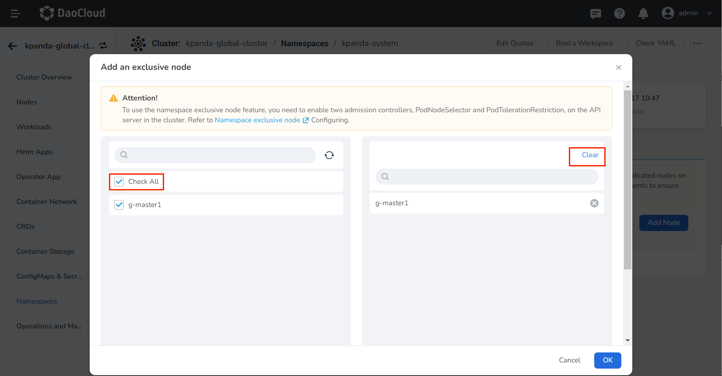The height and width of the screenshot is (376, 722).
Task: Click the refresh icon in node list
Action: [x=329, y=155]
